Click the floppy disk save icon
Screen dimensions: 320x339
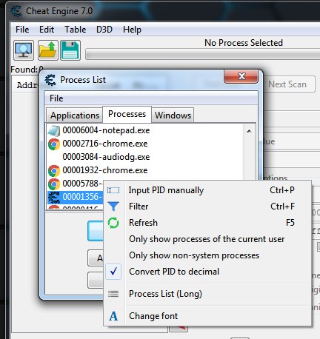coord(70,50)
